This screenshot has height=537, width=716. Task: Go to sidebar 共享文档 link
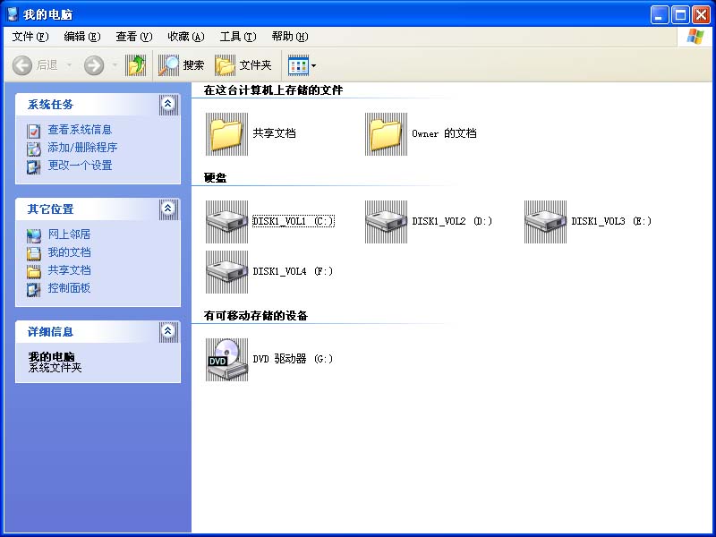click(x=70, y=270)
